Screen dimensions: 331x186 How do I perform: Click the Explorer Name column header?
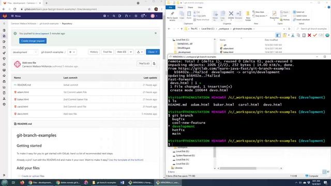[x=222, y=40]
